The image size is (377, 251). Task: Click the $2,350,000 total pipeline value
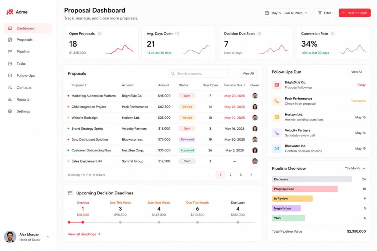(x=356, y=231)
